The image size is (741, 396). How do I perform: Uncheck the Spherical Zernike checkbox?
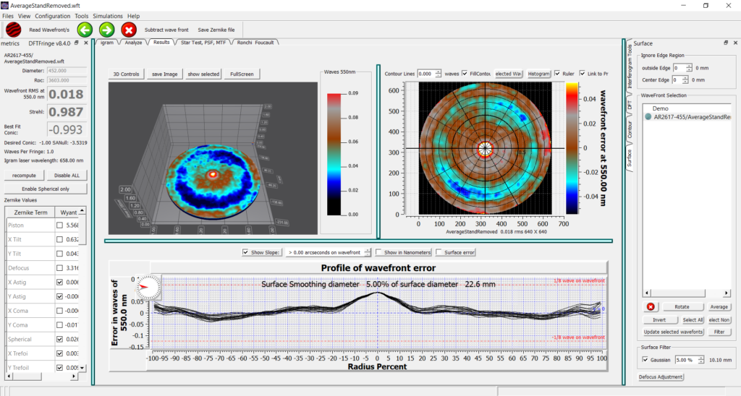[x=59, y=339]
